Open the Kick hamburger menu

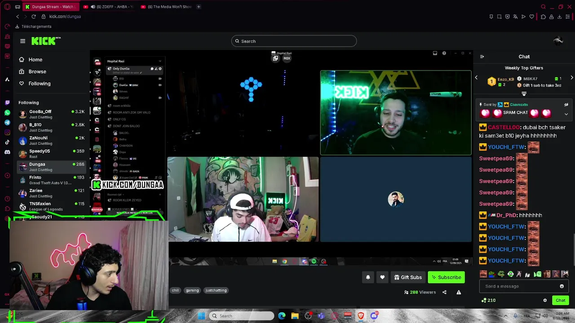(22, 41)
